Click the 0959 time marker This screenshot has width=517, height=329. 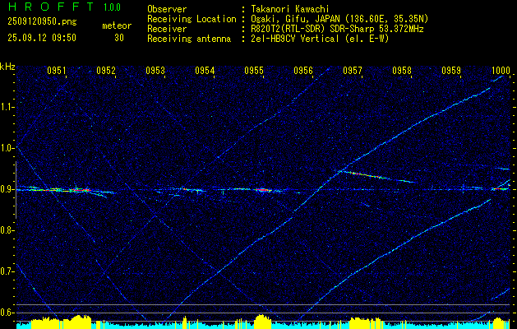click(x=451, y=70)
